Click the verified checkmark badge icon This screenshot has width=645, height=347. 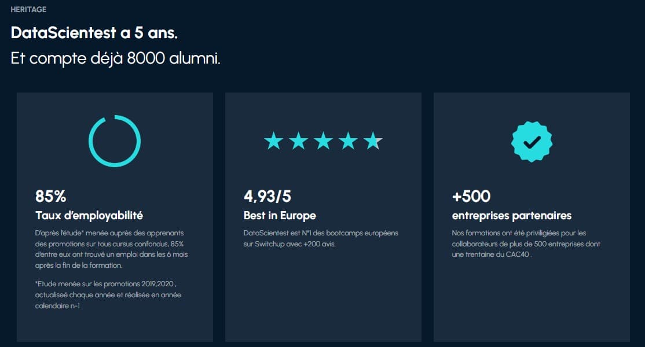(x=532, y=141)
